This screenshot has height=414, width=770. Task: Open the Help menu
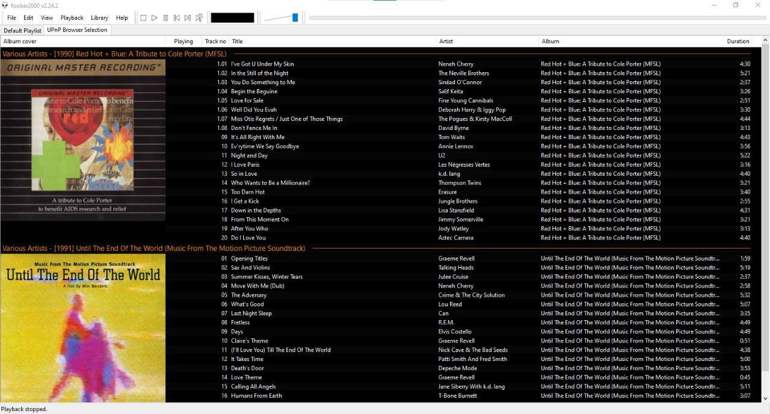tap(122, 18)
